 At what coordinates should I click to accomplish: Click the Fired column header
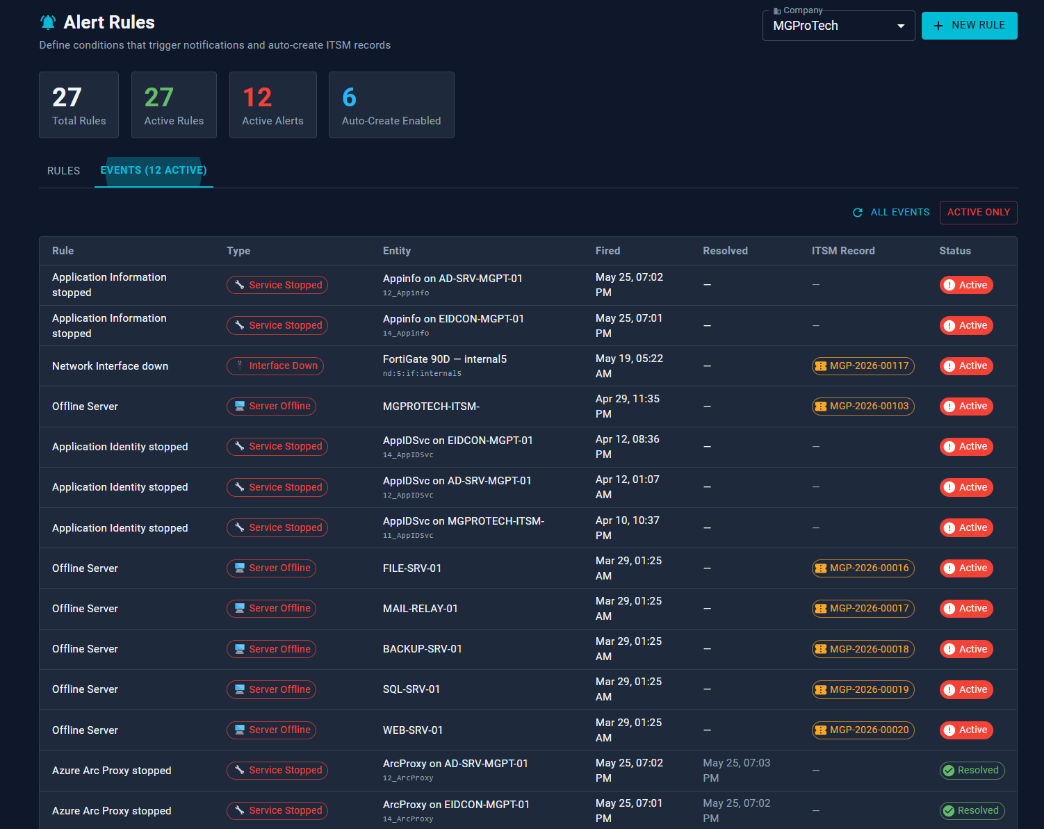pyautogui.click(x=607, y=251)
